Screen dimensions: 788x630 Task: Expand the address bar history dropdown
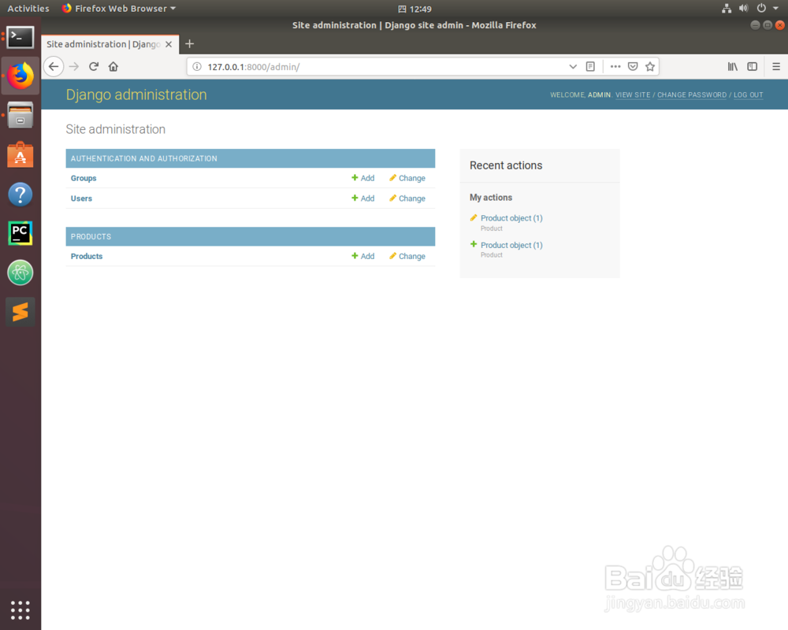tap(572, 67)
